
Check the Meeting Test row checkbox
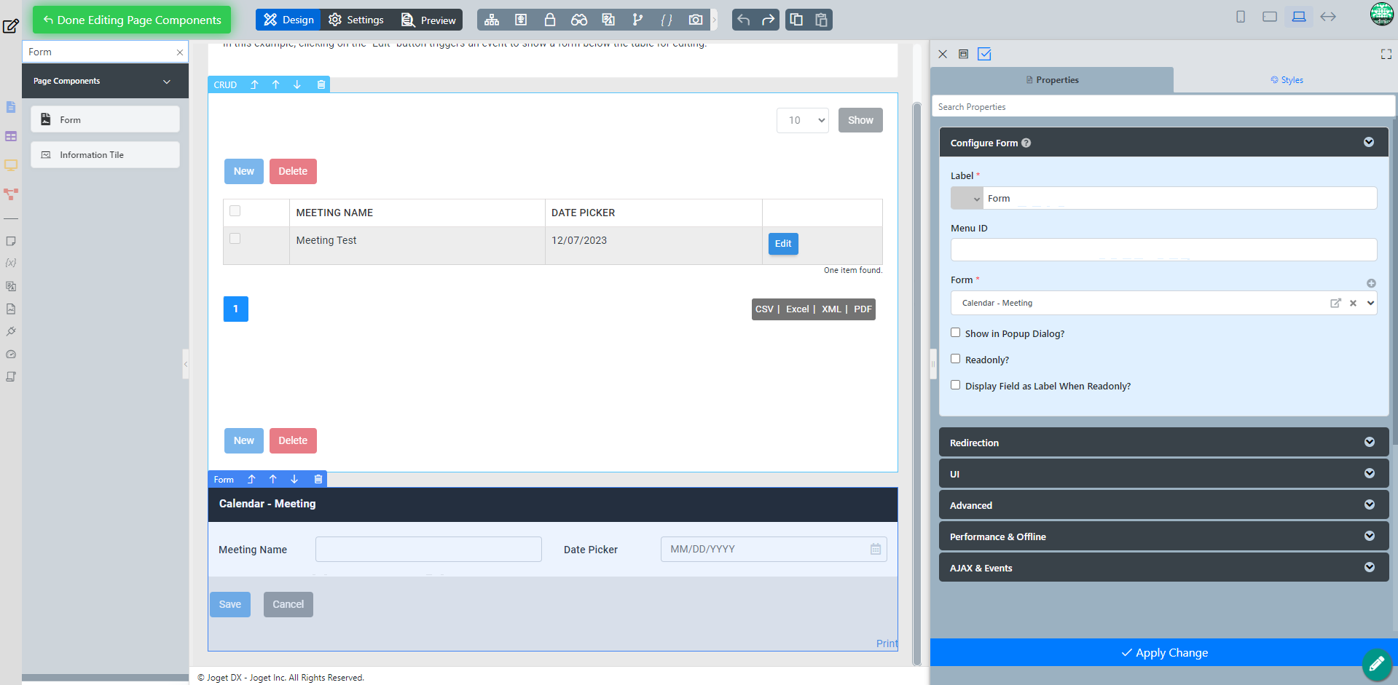click(x=235, y=238)
